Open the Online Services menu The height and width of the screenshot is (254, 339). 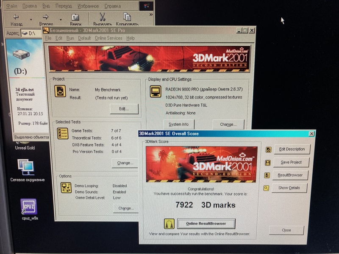click(x=108, y=38)
